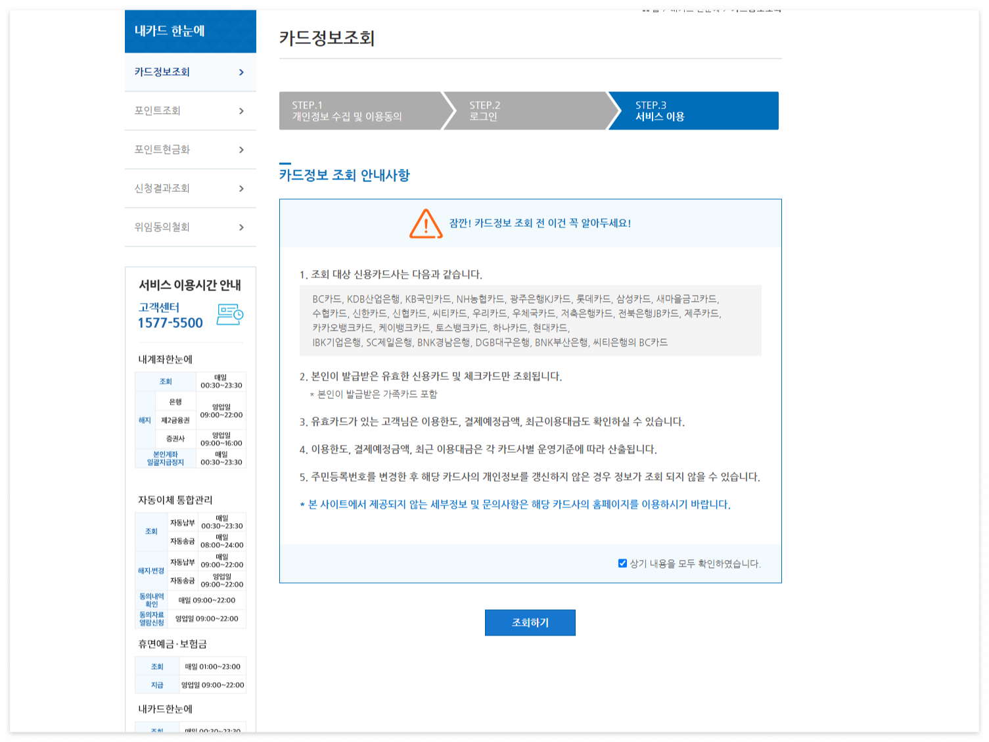Click the 잠깐! 카드정보 조회 전 notice text

click(540, 223)
